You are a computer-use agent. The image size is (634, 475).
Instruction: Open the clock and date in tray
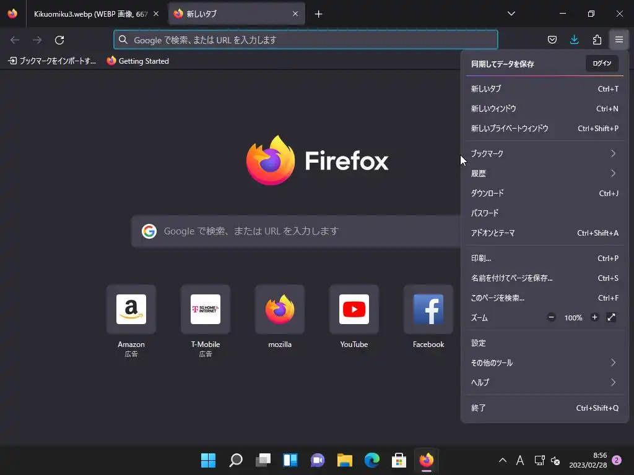point(588,460)
